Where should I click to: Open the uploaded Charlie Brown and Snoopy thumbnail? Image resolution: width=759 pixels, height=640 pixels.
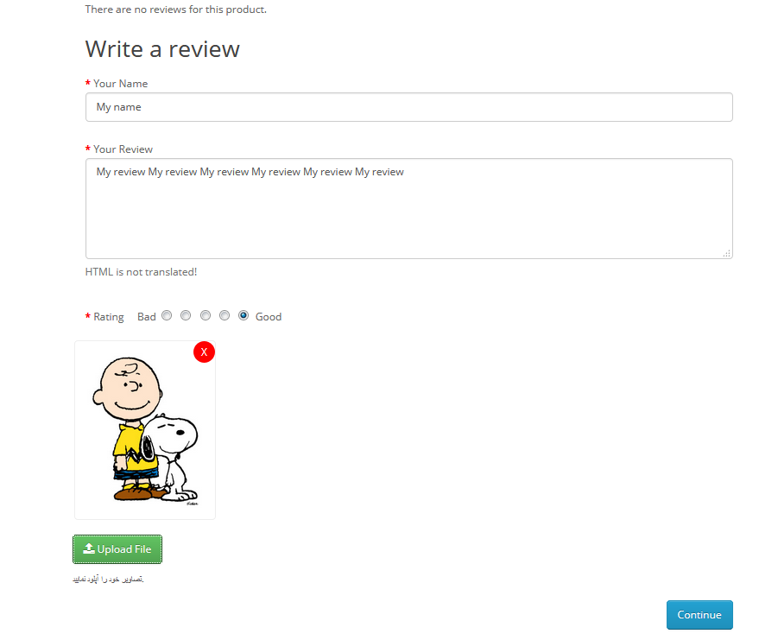[x=145, y=430]
